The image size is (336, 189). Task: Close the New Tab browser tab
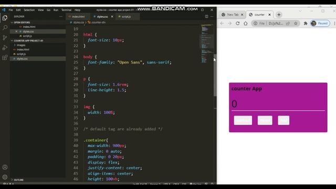click(x=242, y=15)
